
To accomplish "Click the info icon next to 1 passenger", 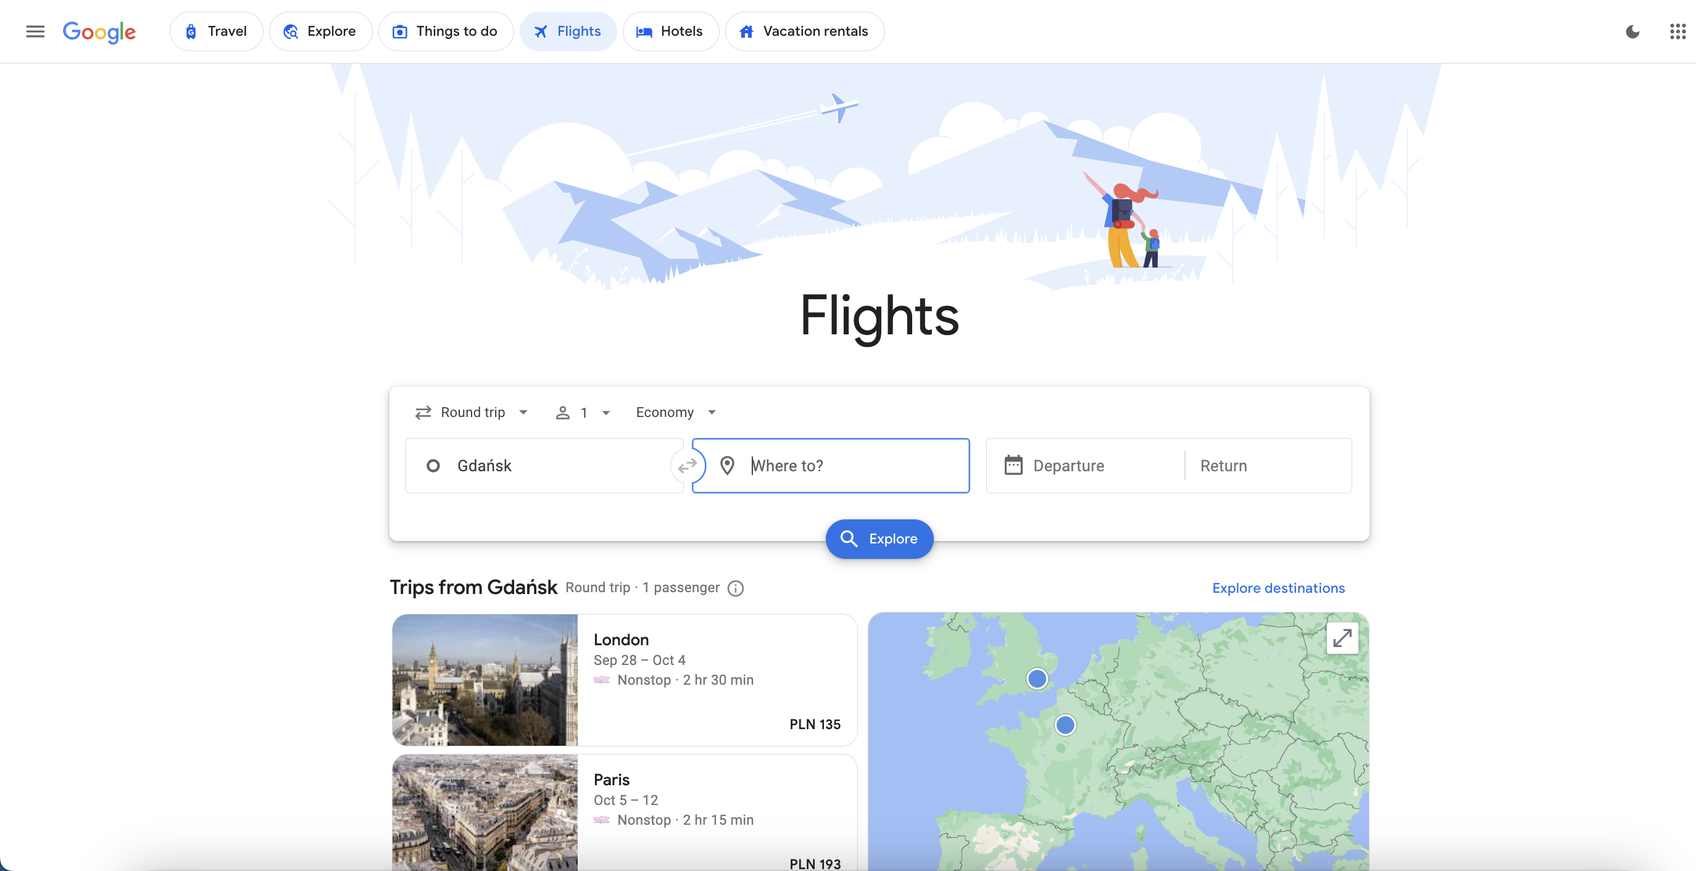I will 736,588.
